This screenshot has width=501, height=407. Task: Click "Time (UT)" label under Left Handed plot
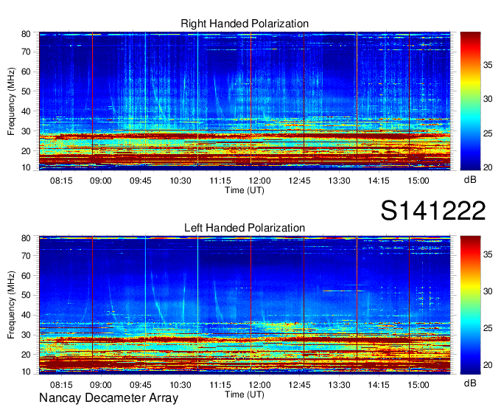pyautogui.click(x=245, y=395)
